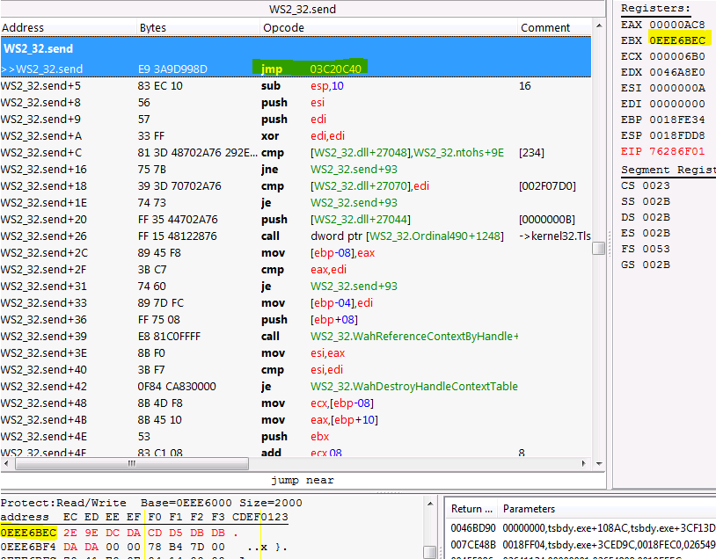Click the Address column header
The height and width of the screenshot is (559, 716).
click(24, 27)
